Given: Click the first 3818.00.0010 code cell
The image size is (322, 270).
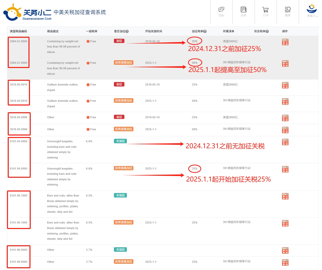Looking at the screenshot, I should 18,85.
